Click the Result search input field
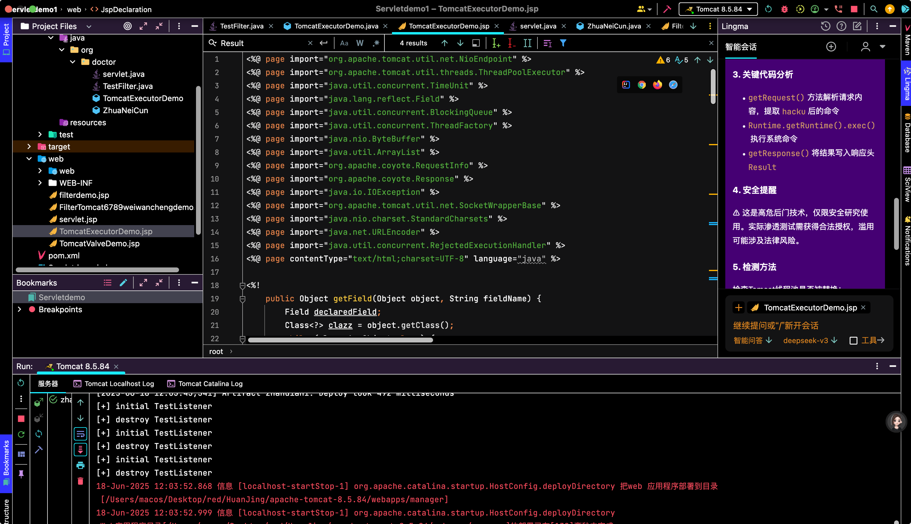 pos(262,43)
